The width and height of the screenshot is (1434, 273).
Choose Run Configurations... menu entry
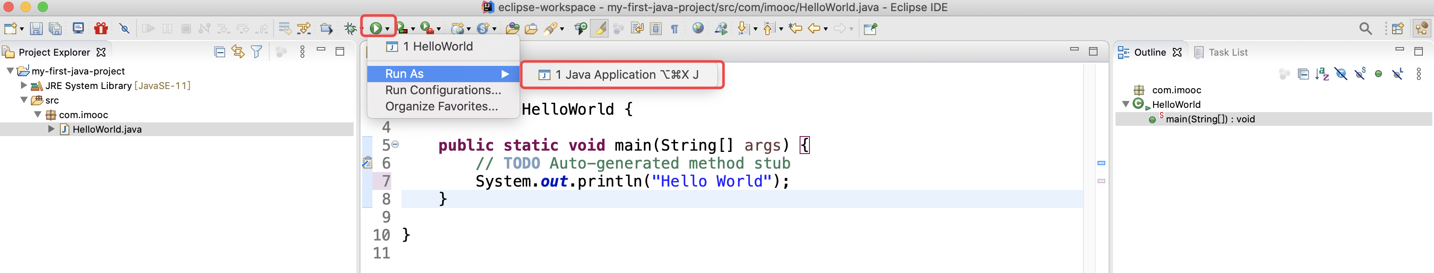point(443,90)
